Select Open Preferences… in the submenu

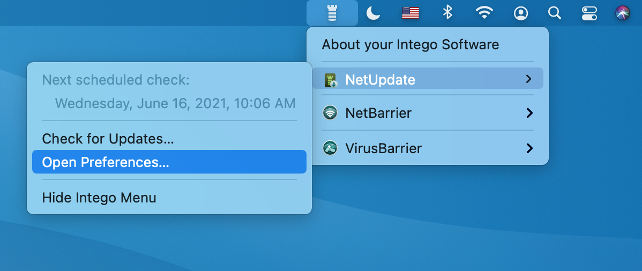point(169,162)
